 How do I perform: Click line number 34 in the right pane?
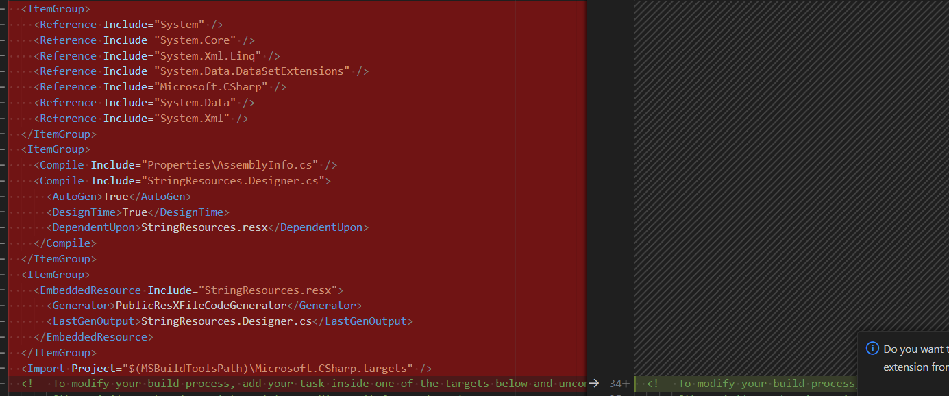615,384
